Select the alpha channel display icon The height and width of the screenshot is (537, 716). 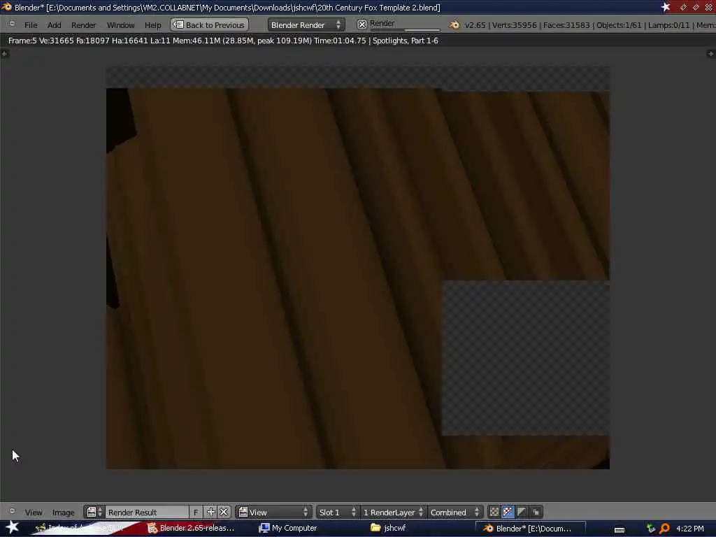click(522, 512)
